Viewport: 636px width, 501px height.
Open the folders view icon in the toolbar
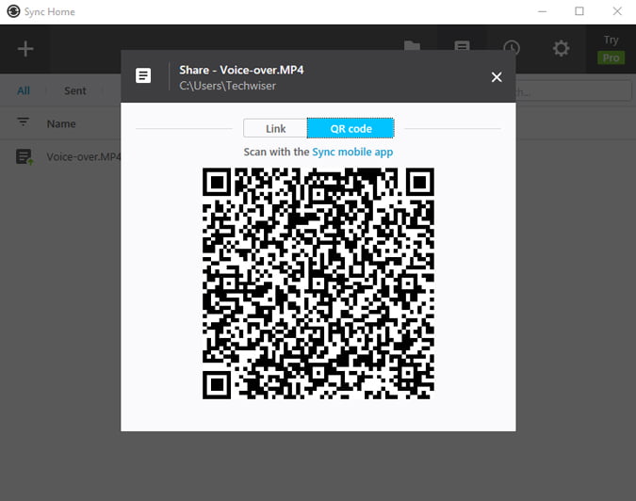coord(412,45)
